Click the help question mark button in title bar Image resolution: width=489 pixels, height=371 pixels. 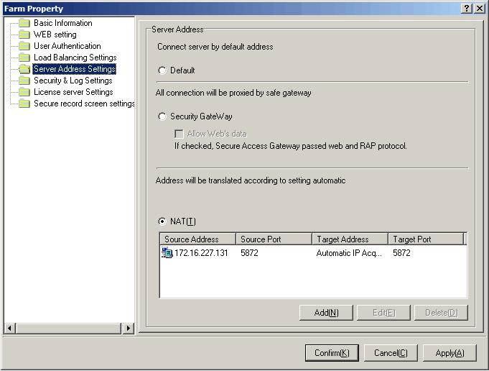(x=467, y=8)
